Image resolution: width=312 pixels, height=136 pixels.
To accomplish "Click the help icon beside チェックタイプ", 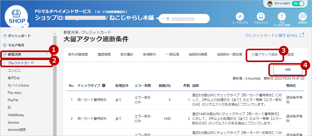I will pos(104,86).
